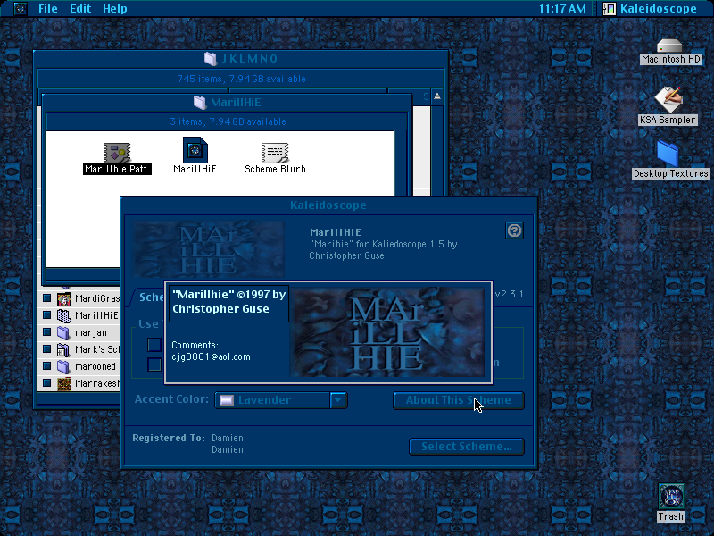Image resolution: width=714 pixels, height=536 pixels.
Task: Click the "Accent Color:" label
Action: (171, 399)
